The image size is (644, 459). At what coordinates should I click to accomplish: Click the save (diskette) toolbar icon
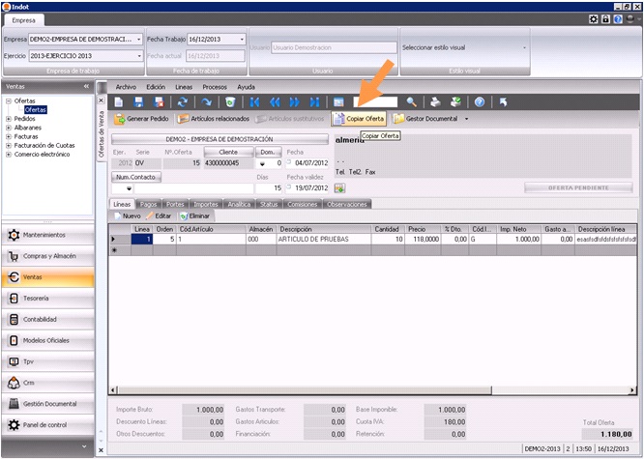138,101
